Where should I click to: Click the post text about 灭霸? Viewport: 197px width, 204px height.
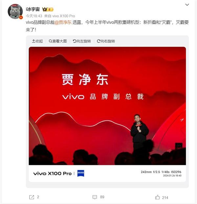tap(107, 26)
